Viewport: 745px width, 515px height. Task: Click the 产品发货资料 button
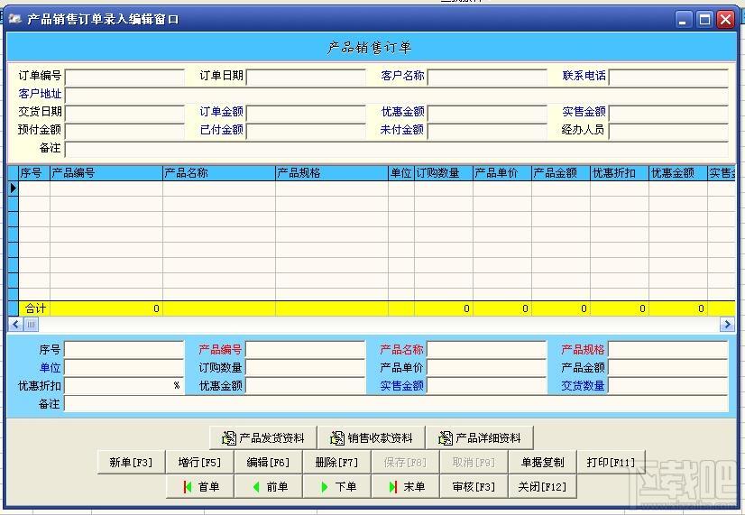coord(262,437)
